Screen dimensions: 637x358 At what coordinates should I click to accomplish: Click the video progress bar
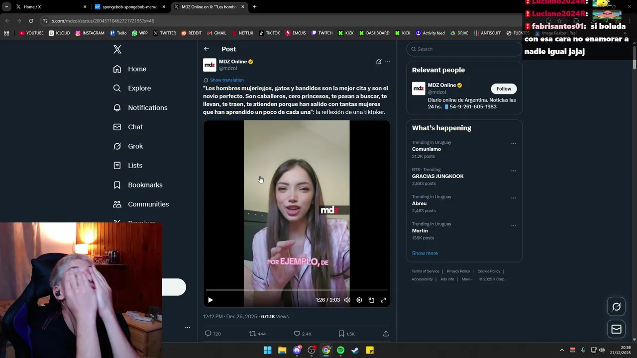pyautogui.click(x=297, y=290)
